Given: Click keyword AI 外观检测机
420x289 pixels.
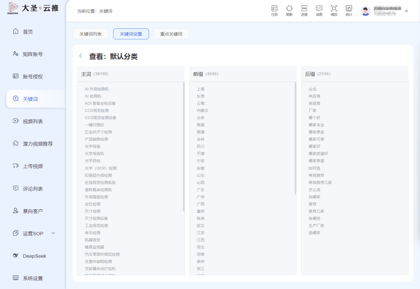Looking at the screenshot, I should (x=97, y=89).
